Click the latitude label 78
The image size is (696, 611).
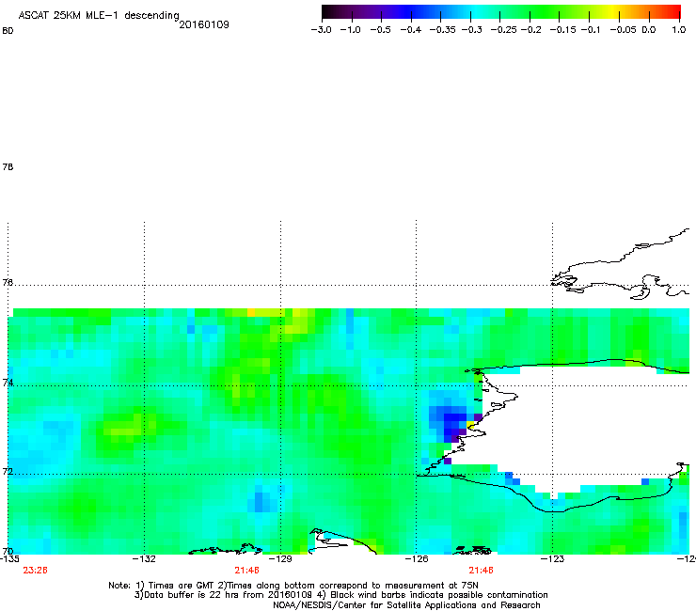point(8,166)
